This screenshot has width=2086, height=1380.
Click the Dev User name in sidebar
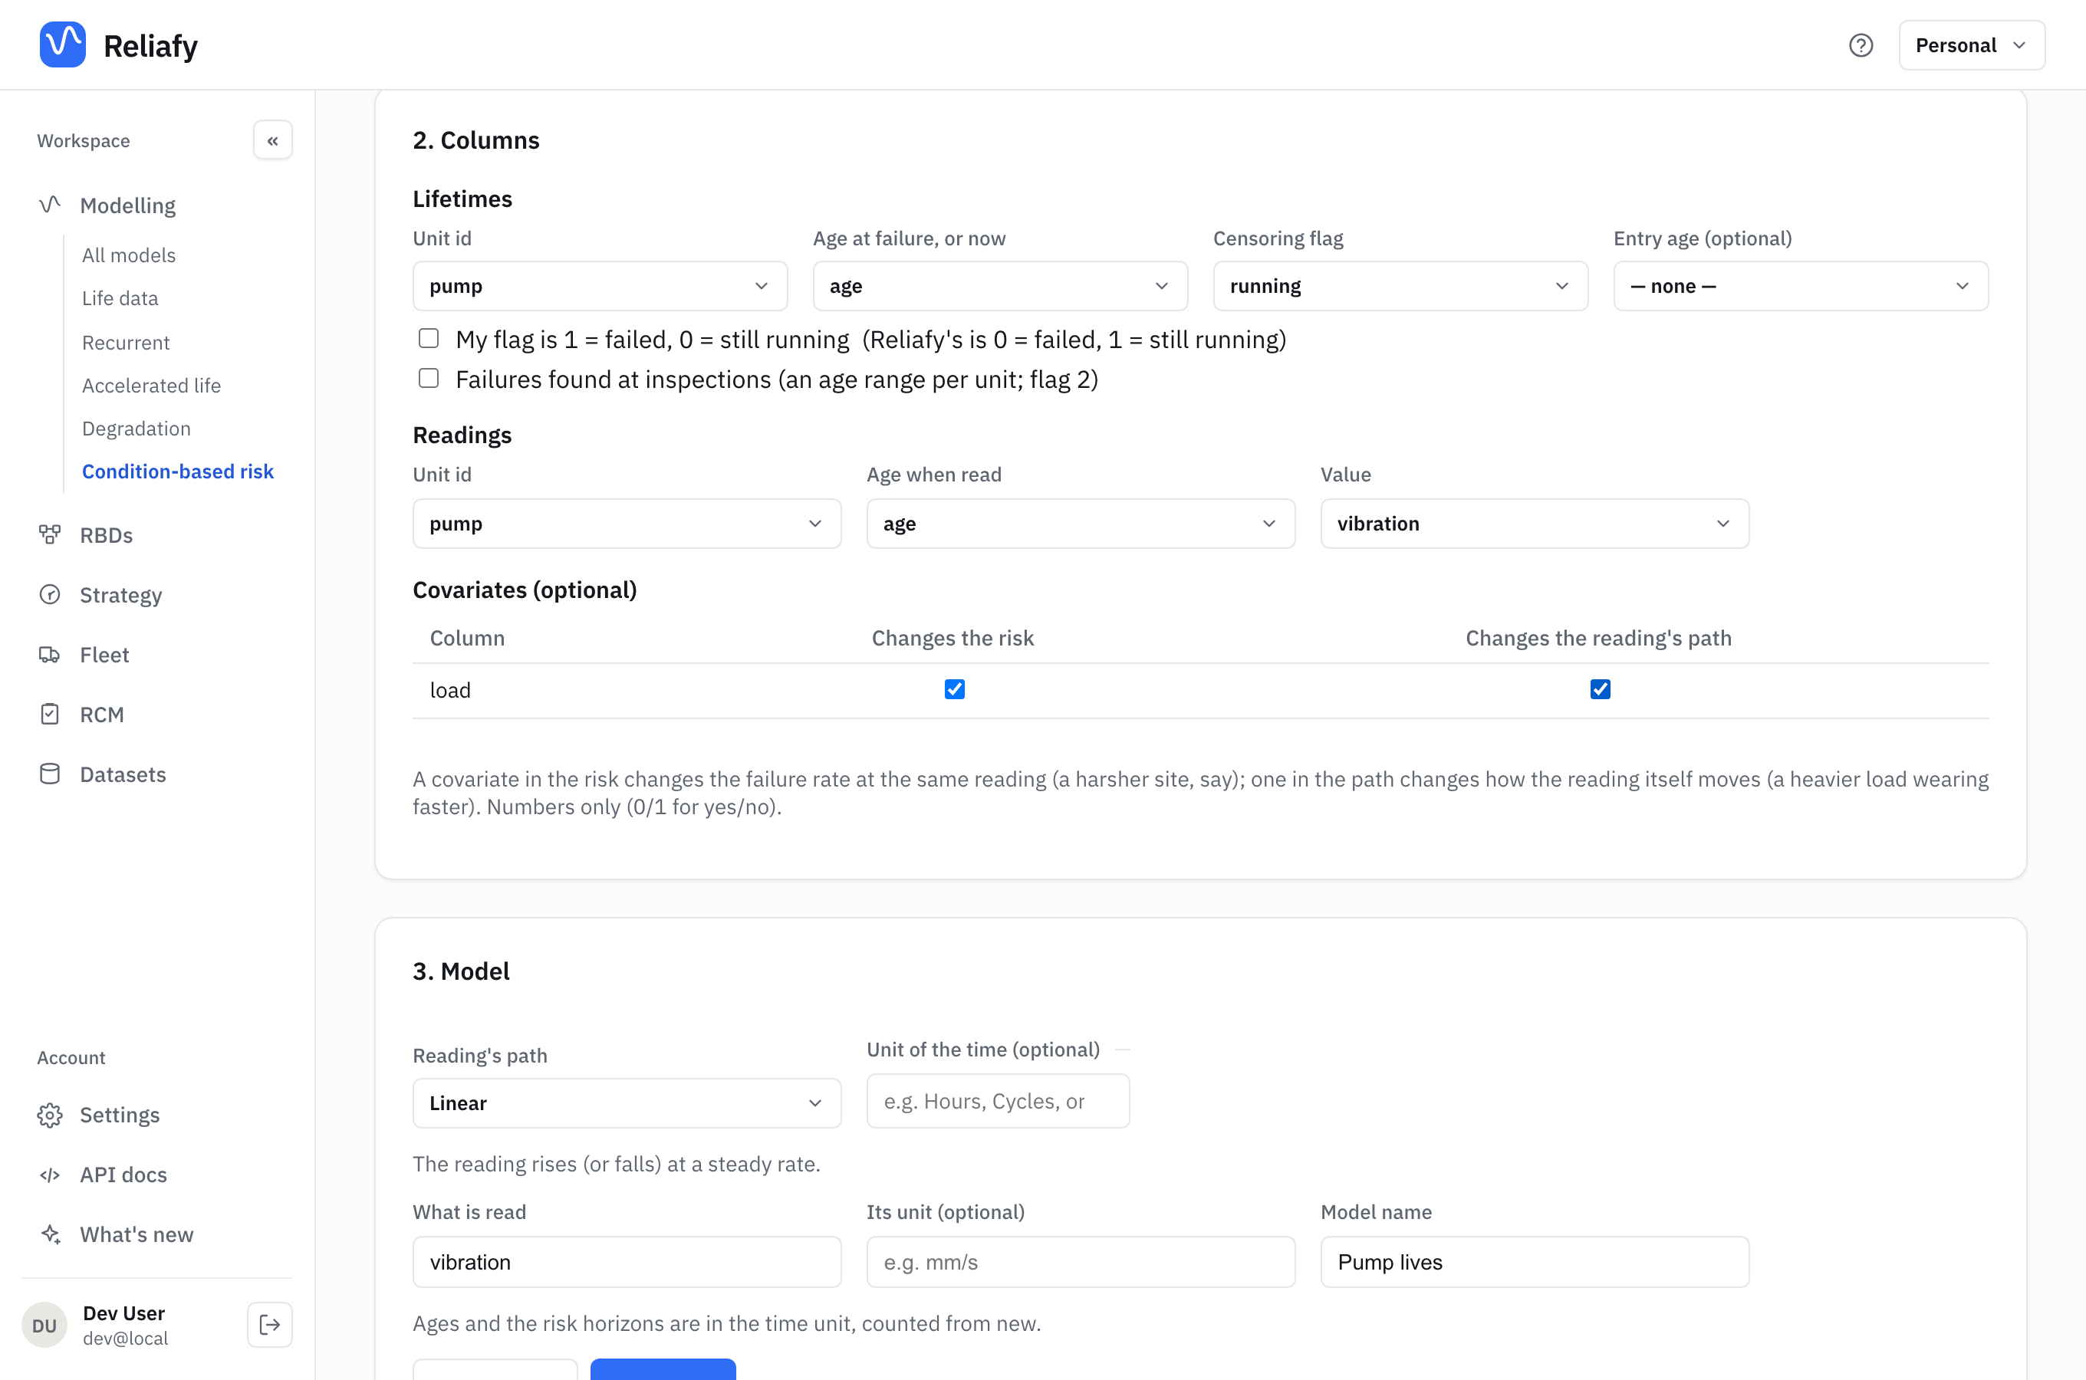click(x=124, y=1313)
